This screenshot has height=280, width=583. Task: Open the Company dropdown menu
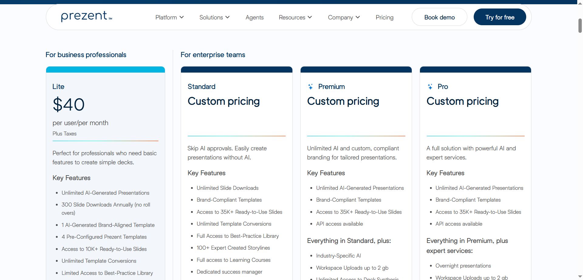click(344, 17)
